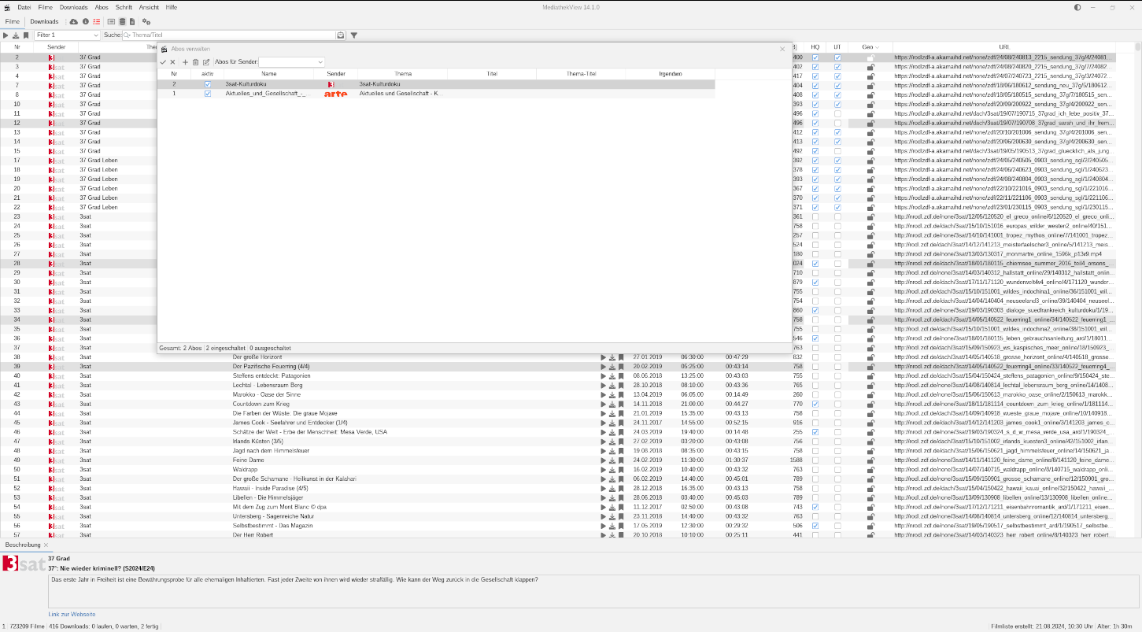This screenshot has height=632, width=1142.
Task: Toggle dark mode icon in title bar
Action: [x=1077, y=7]
